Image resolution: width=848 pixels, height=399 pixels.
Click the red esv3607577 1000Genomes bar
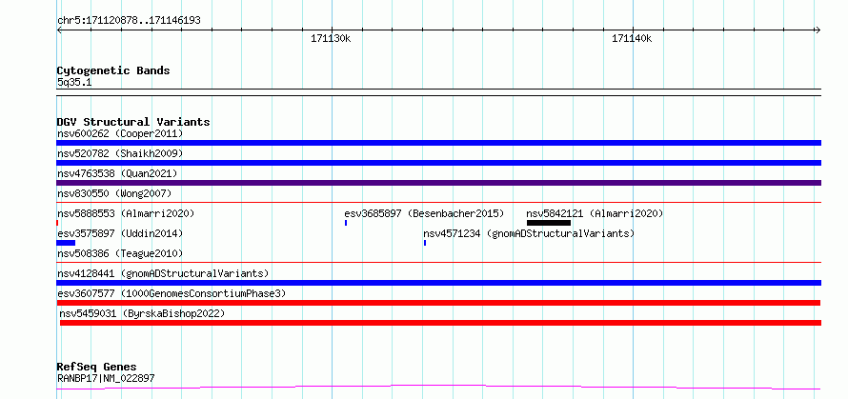(438, 303)
